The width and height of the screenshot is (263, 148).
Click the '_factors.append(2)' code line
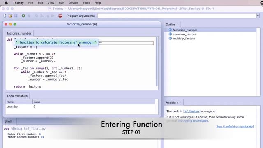(37, 58)
